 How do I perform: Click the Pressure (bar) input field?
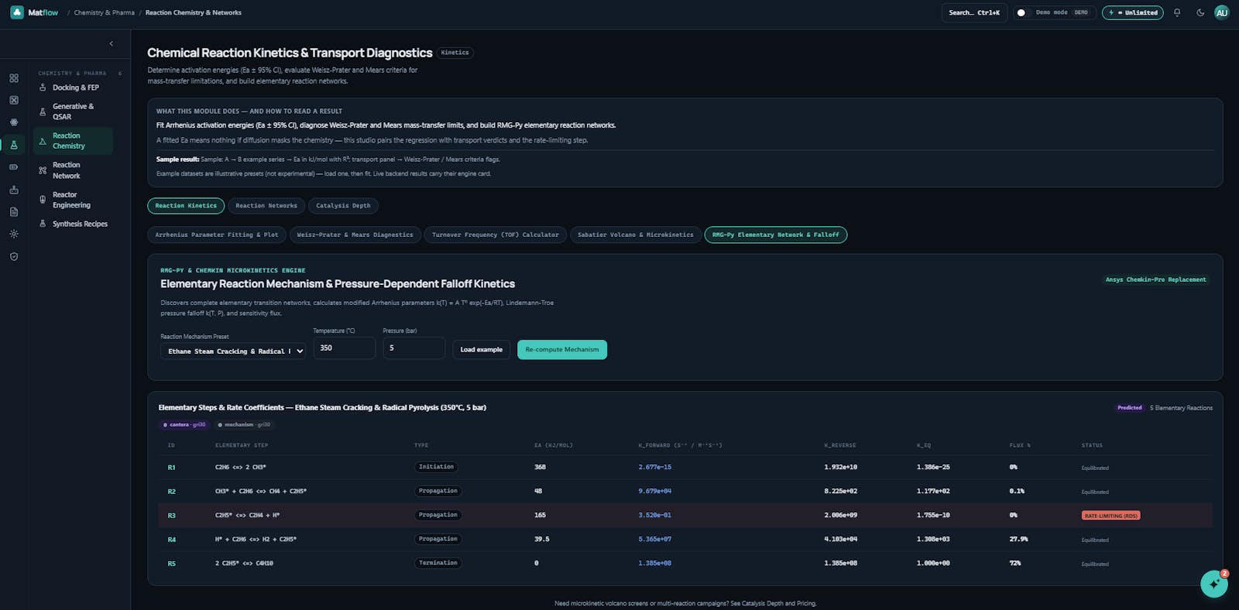pos(414,348)
